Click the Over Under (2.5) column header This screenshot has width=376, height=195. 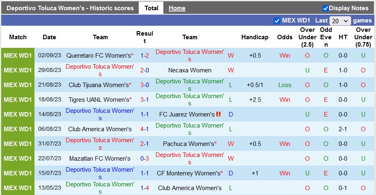[307, 37]
